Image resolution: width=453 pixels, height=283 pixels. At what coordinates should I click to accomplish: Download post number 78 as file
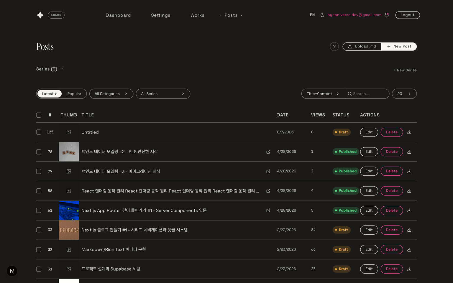point(409,152)
